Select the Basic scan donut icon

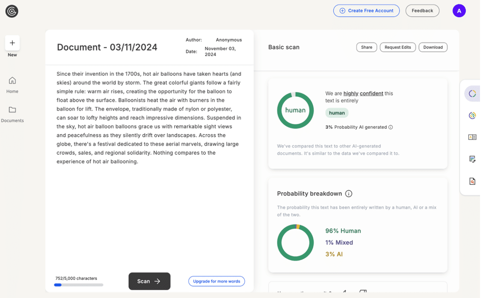472,93
